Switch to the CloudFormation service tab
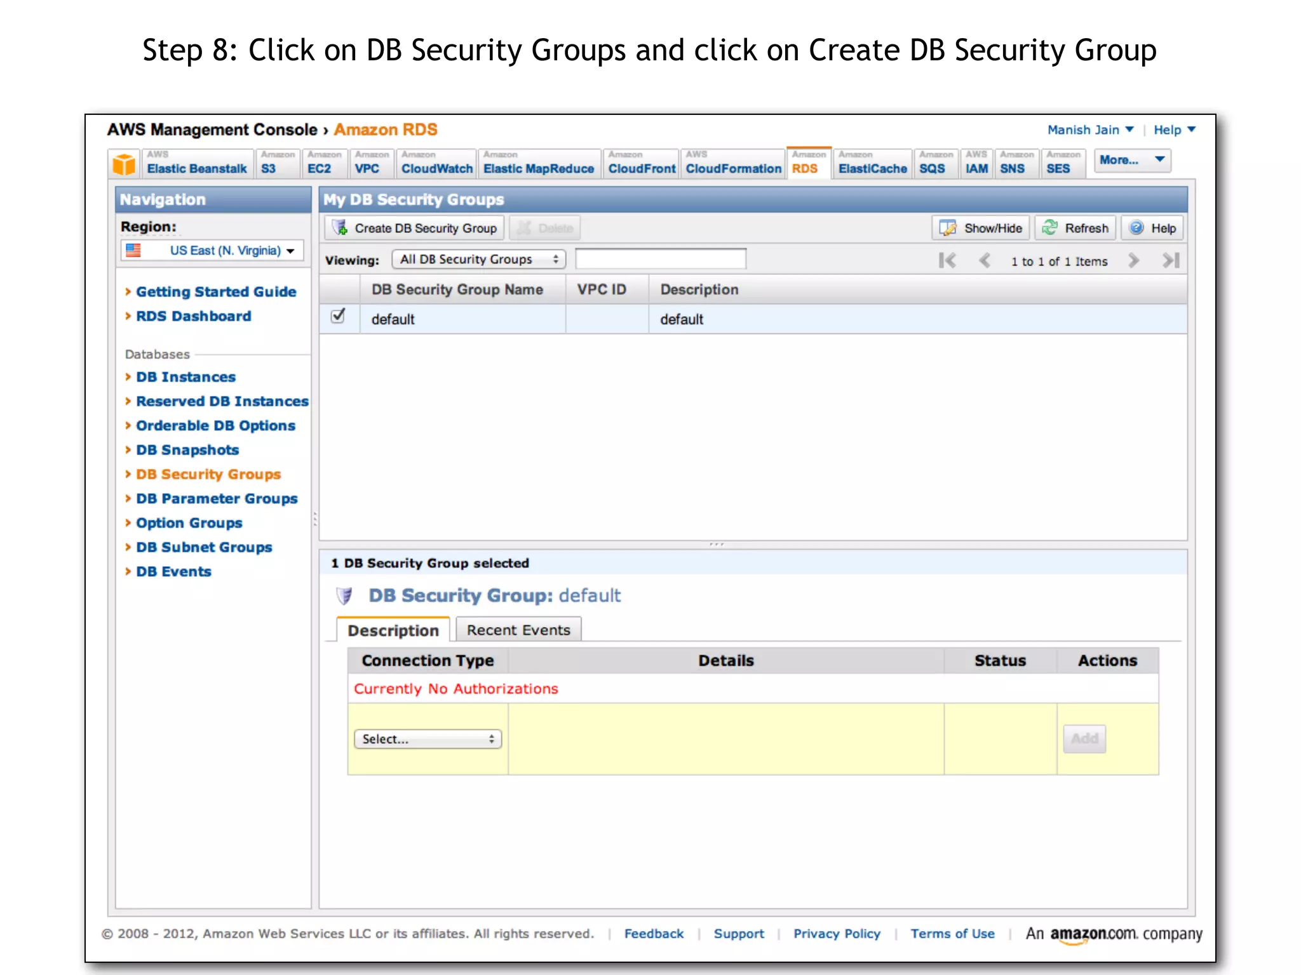 733,163
